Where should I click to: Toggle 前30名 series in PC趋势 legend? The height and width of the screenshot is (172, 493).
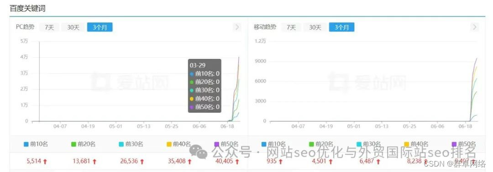(x=131, y=144)
